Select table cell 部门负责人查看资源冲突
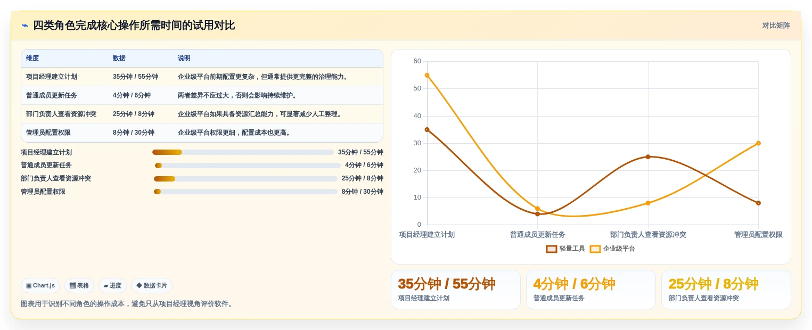The width and height of the screenshot is (812, 330). [x=61, y=114]
